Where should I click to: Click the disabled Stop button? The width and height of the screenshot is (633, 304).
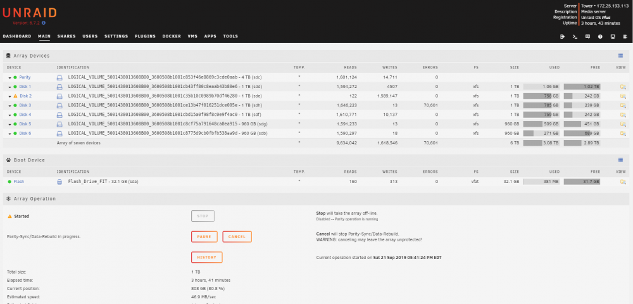pos(203,216)
